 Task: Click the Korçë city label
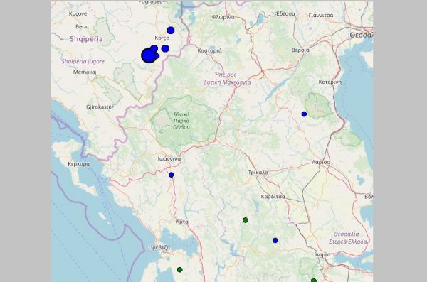(x=162, y=38)
